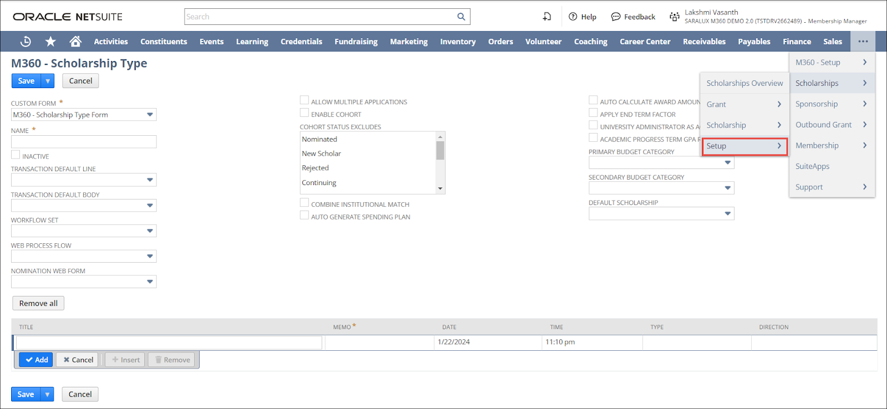
Task: Click the change role icon beside user name
Action: [674, 17]
